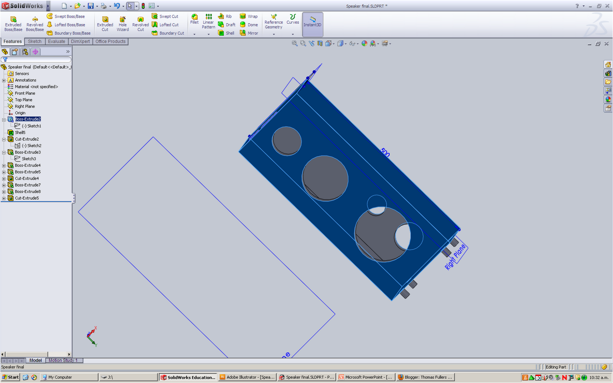Toggle the Section View display
Viewport: 613px width, 383px height.
(x=319, y=43)
